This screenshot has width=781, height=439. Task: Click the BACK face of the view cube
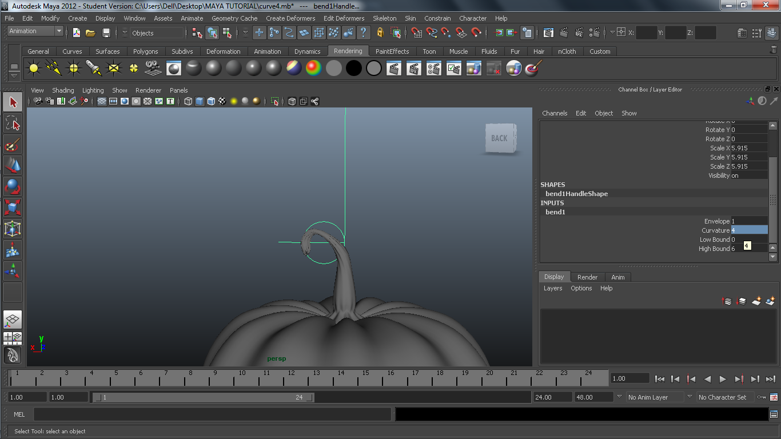pyautogui.click(x=500, y=138)
